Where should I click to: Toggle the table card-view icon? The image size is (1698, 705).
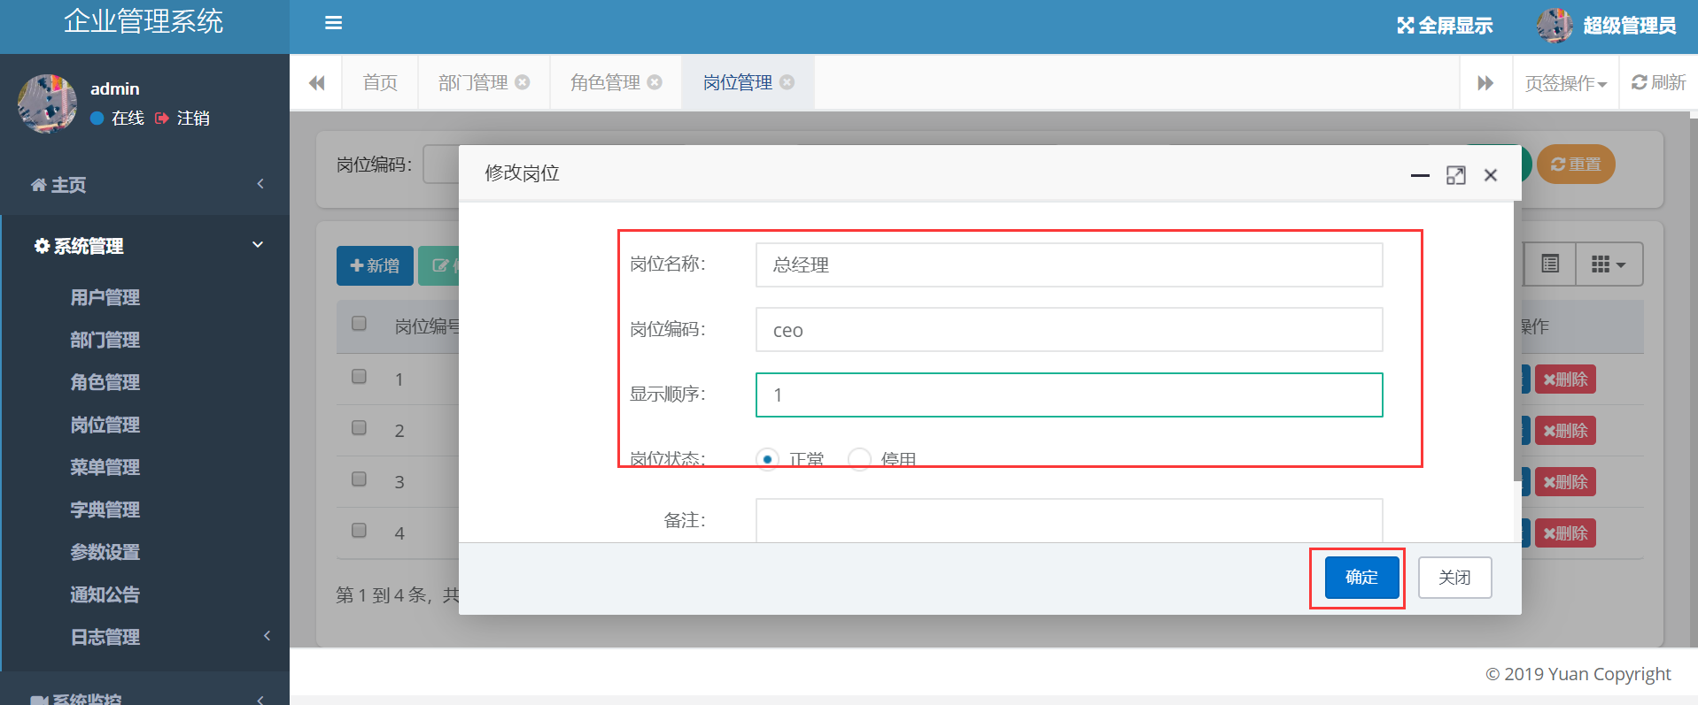coord(1550,264)
